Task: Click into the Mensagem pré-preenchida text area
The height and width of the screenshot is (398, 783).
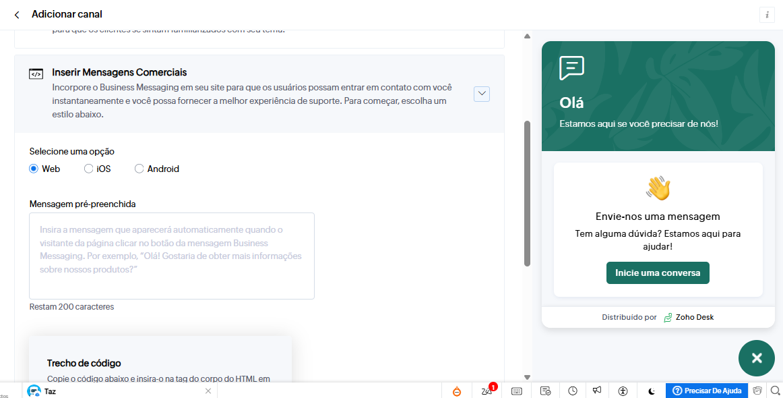Action: click(x=172, y=256)
